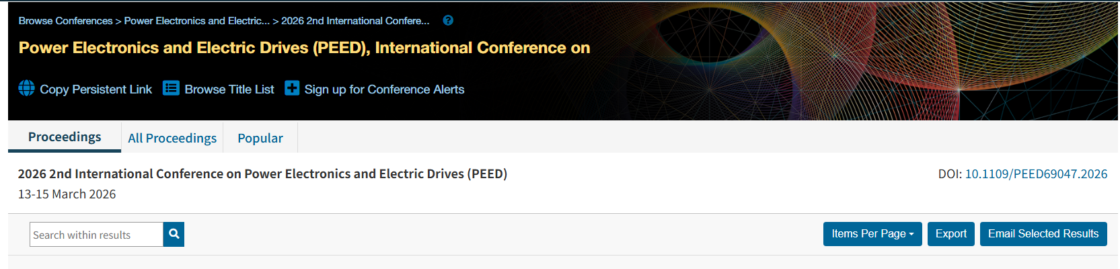
Task: Focus the Search within results field
Action: coord(96,235)
